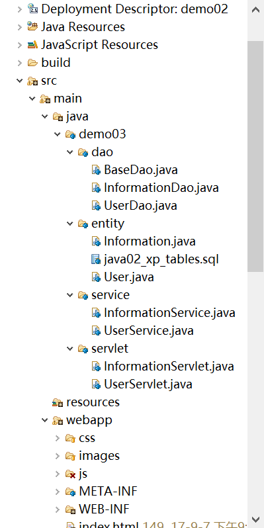Click the Deployment Descriptor demo02 icon
Image resolution: width=264 pixels, height=528 pixels.
click(x=32, y=9)
